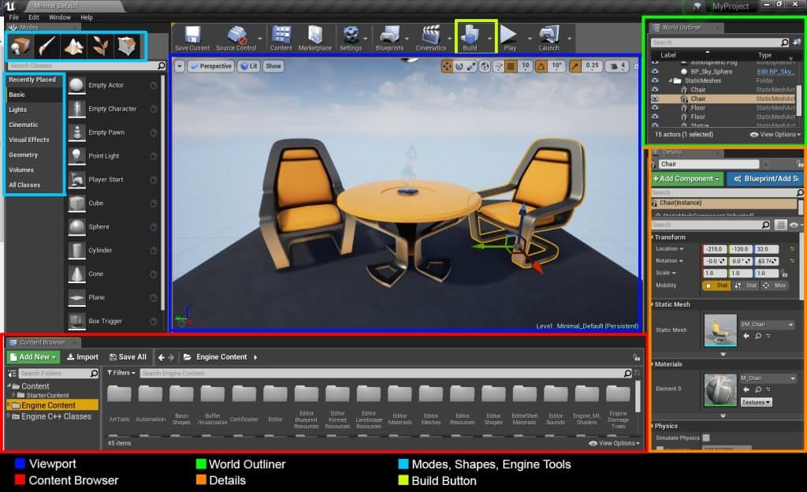Open the Marketplace toolbar icon

coord(315,39)
